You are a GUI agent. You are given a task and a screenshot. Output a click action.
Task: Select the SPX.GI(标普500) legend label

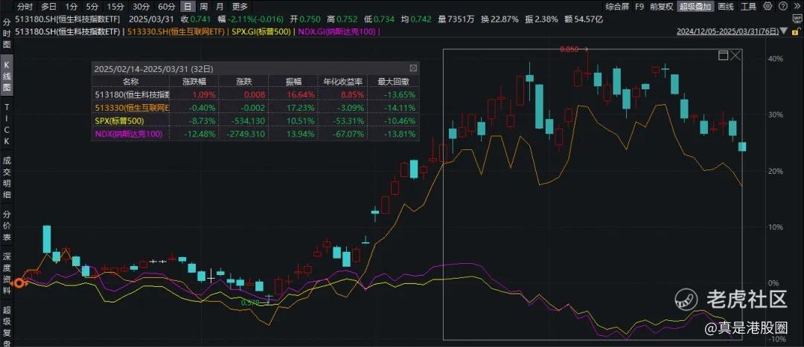[260, 32]
